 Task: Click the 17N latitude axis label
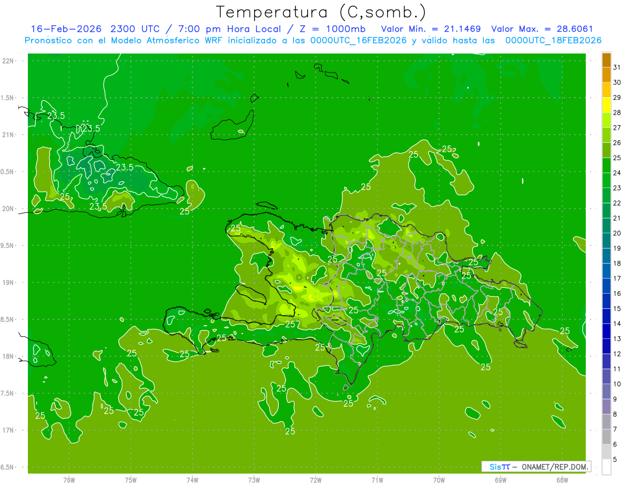tap(9, 430)
